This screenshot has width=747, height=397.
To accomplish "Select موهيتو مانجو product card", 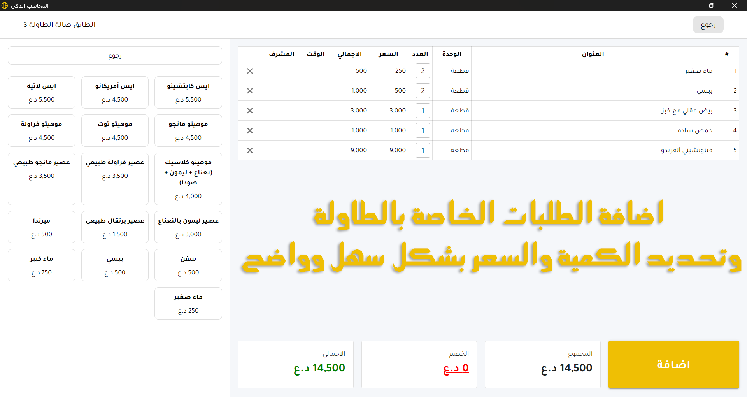I will pyautogui.click(x=188, y=130).
